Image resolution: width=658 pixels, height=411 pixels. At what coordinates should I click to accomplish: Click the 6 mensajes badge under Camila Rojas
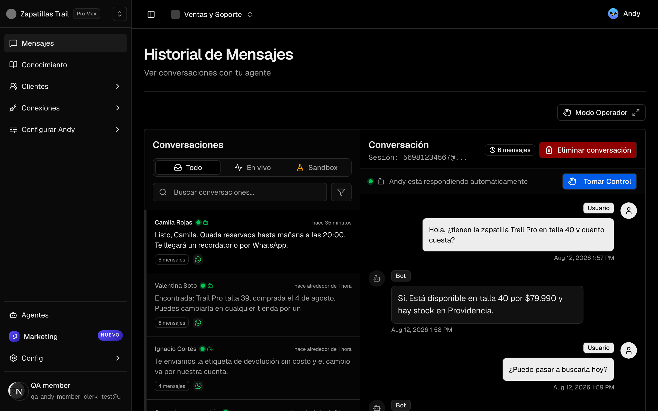[x=172, y=260]
